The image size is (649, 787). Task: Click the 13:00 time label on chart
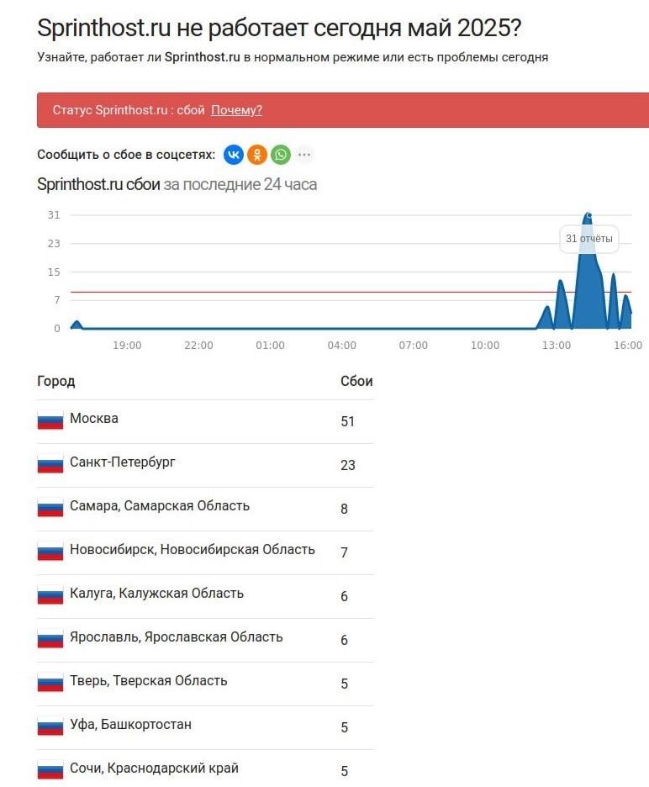pyautogui.click(x=557, y=346)
